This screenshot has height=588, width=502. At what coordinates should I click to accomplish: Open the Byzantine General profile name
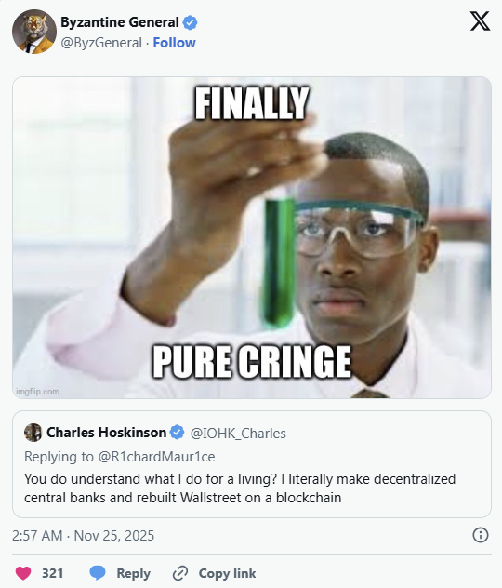pos(120,22)
